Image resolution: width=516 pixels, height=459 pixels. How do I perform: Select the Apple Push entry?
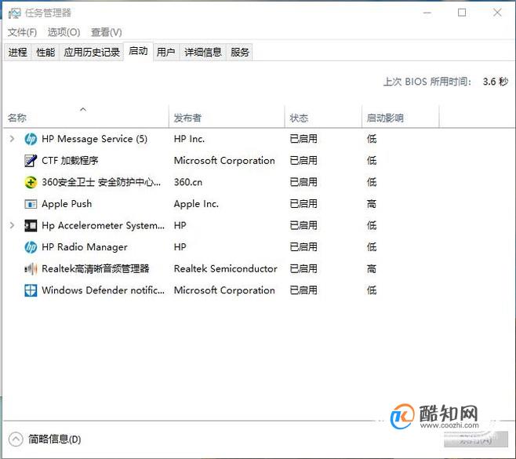coord(67,204)
